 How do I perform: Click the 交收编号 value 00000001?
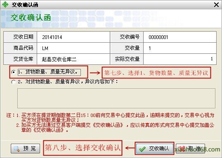158,37
